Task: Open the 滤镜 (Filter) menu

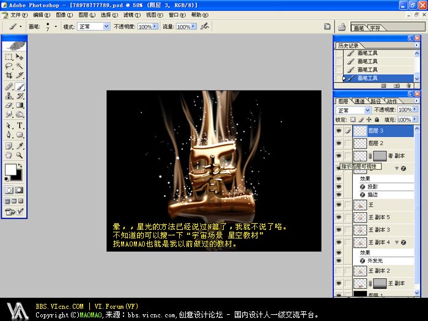Action: pos(129,14)
